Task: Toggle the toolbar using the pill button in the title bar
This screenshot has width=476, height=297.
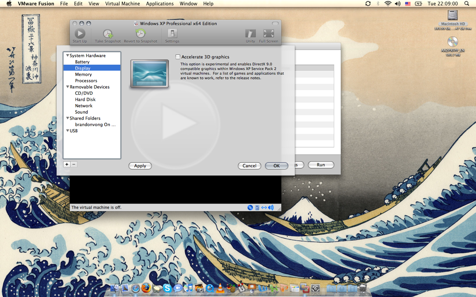Action: (275, 23)
